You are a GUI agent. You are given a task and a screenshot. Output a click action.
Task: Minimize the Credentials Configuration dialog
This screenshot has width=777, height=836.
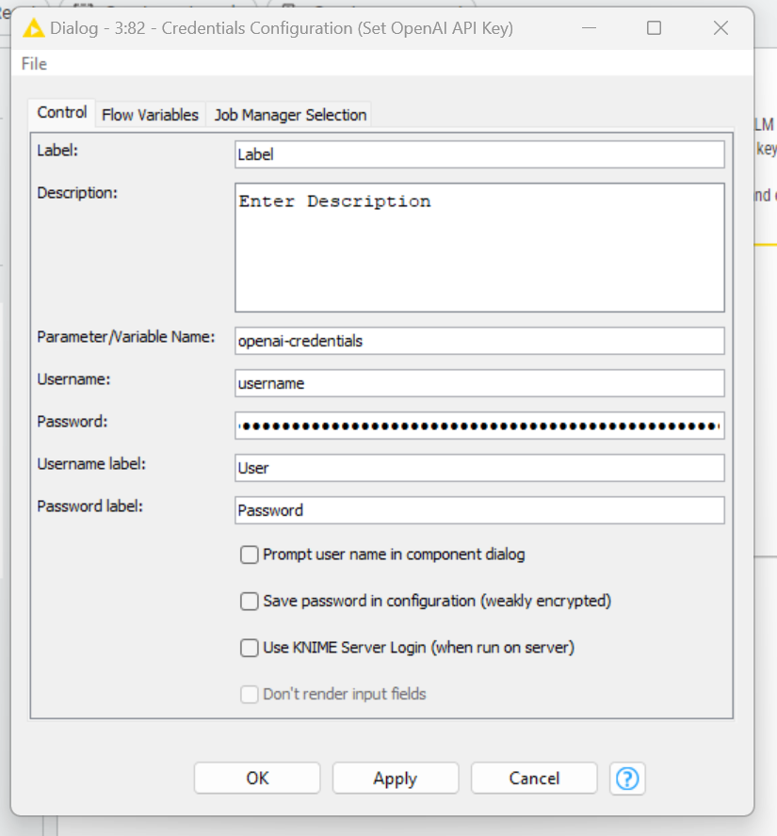coord(590,27)
